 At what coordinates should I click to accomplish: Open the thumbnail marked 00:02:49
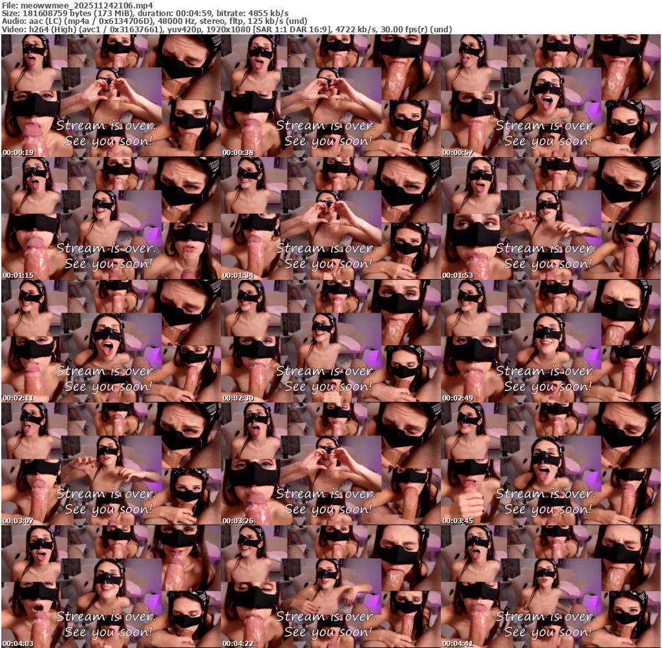550,341
